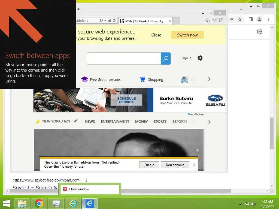The image size is (279, 209).
Task: Open the MONEY section
Action: tap(141, 122)
